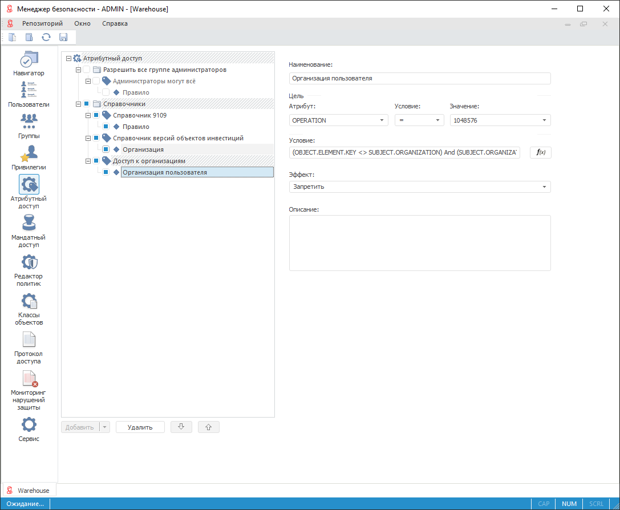Open the Эффект dropdown showing Запретить
Screen dimensions: 620x510
pos(419,187)
